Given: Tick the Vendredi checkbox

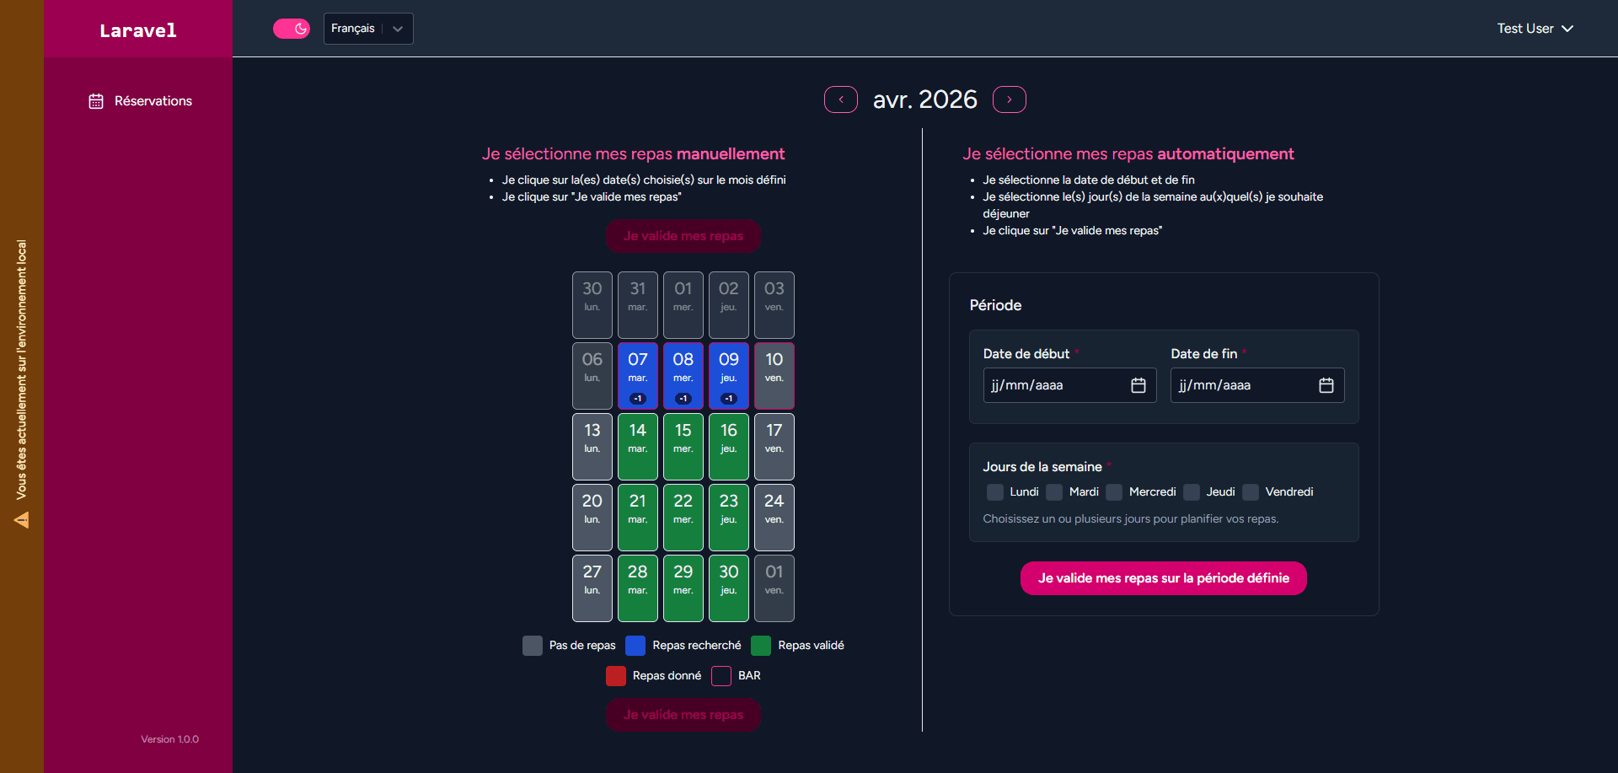Looking at the screenshot, I should tap(1251, 492).
